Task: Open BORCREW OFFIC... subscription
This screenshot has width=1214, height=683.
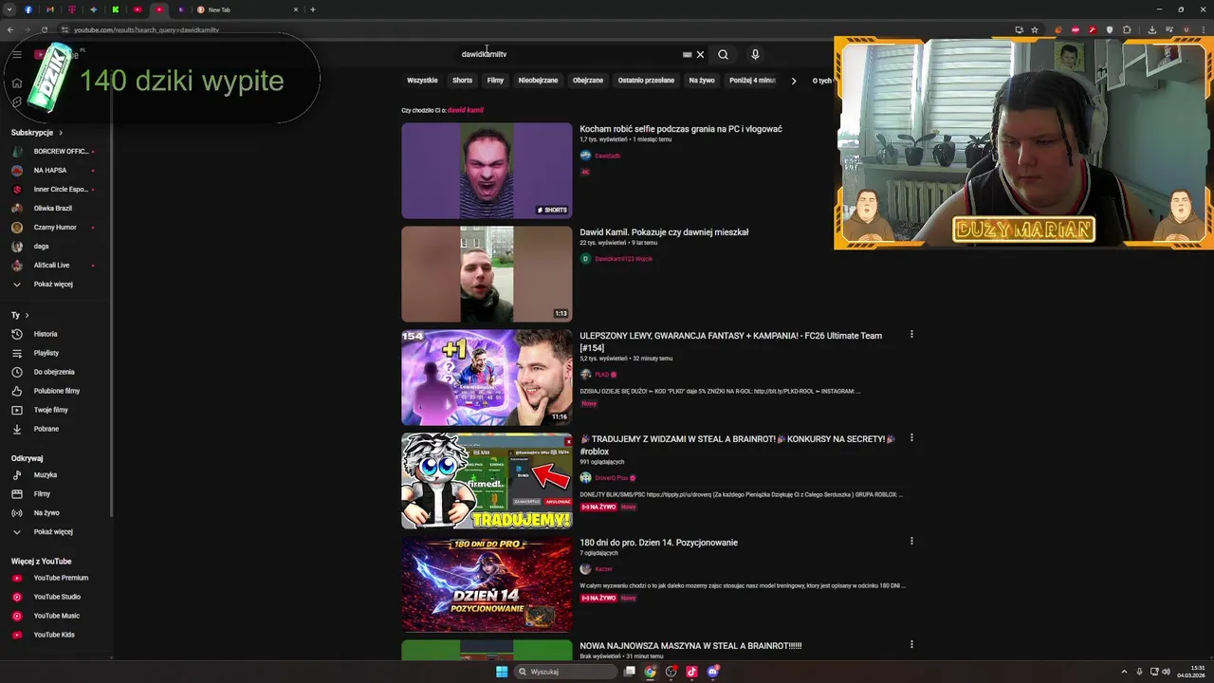Action: coord(55,151)
